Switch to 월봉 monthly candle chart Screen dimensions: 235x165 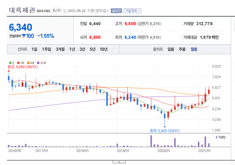[194, 49]
